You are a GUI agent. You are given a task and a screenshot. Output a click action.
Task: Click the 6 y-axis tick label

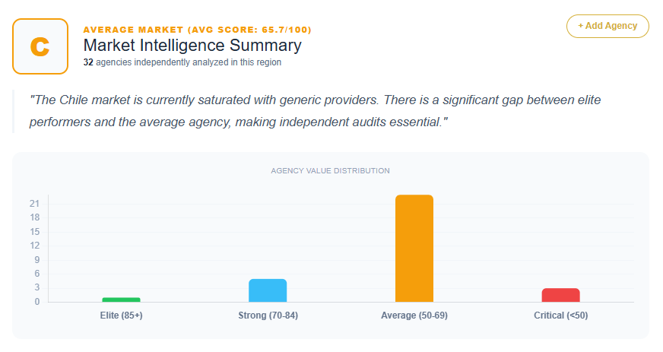coord(36,274)
